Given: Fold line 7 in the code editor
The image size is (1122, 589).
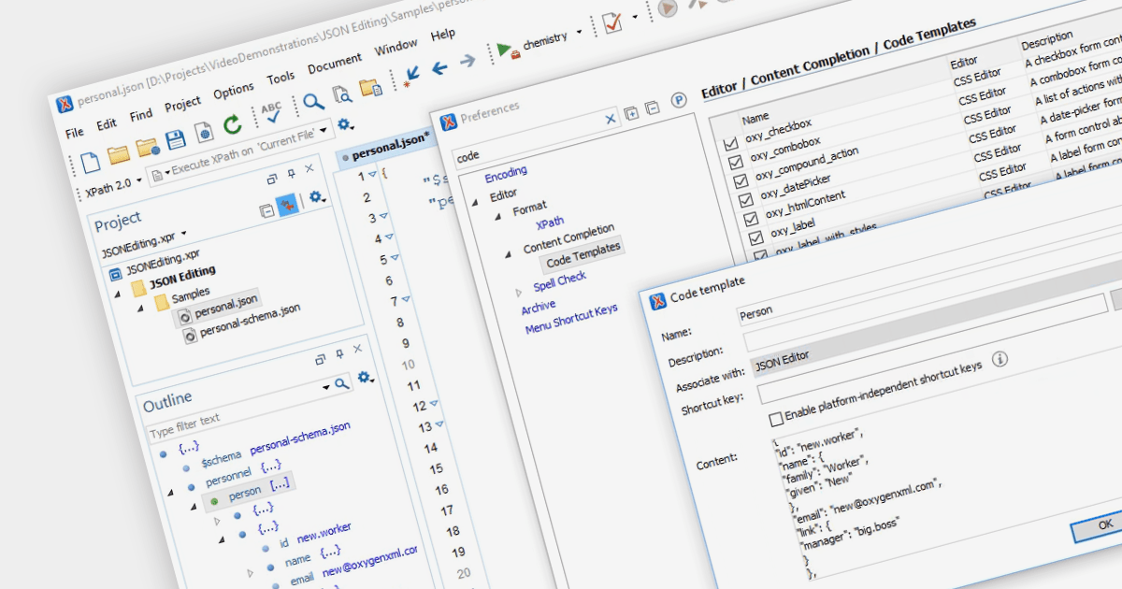Looking at the screenshot, I should click(407, 300).
